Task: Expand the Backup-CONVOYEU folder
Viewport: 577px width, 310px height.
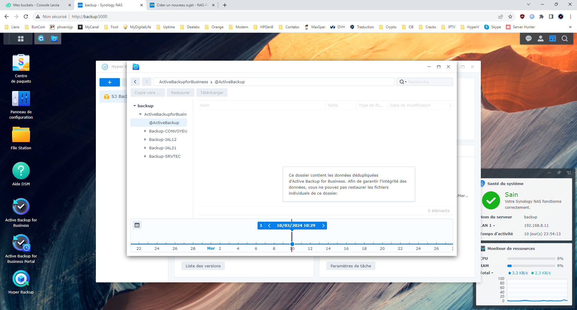Action: click(x=145, y=131)
